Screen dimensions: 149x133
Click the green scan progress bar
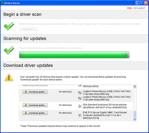[x=74, y=55]
